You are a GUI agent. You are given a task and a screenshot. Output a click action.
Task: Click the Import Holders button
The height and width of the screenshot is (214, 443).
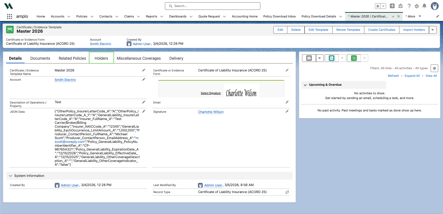pos(414,30)
